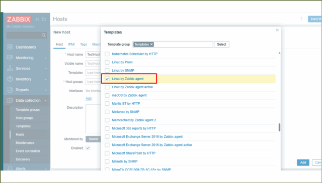Check Mikrotik by SNMP checkbox
This screenshot has height=183, width=322.
(x=107, y=161)
